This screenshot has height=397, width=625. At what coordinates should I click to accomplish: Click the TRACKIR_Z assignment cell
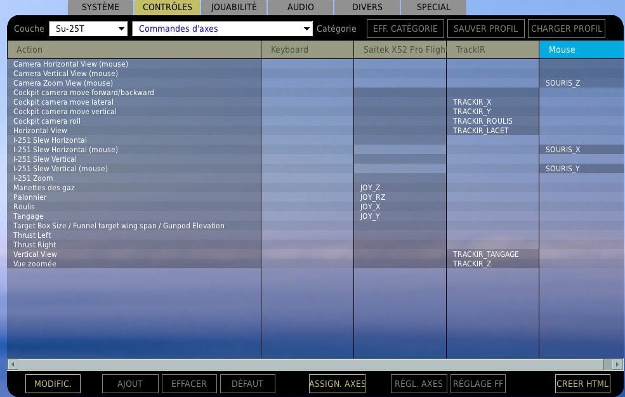click(x=492, y=264)
